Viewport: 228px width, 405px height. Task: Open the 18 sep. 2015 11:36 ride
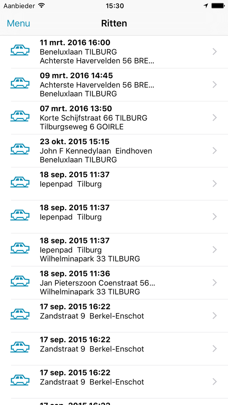(x=114, y=281)
